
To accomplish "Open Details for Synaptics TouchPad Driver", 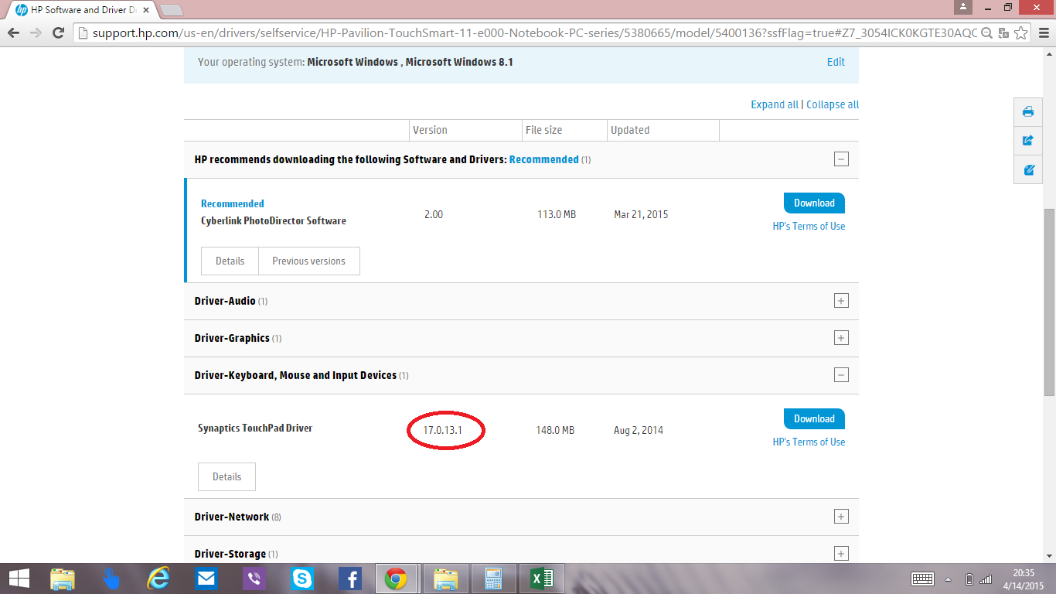I will (227, 476).
